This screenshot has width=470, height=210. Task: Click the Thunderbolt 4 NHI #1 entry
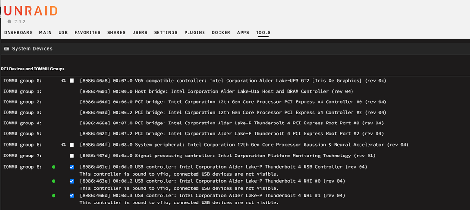pos(212,195)
